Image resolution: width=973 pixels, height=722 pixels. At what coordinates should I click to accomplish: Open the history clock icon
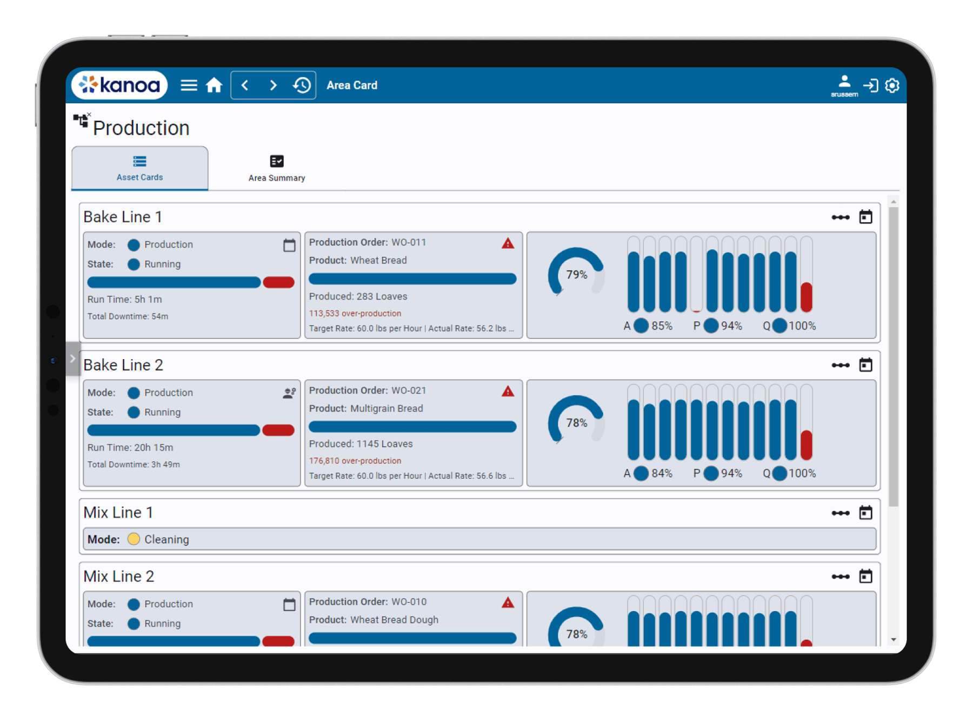302,85
